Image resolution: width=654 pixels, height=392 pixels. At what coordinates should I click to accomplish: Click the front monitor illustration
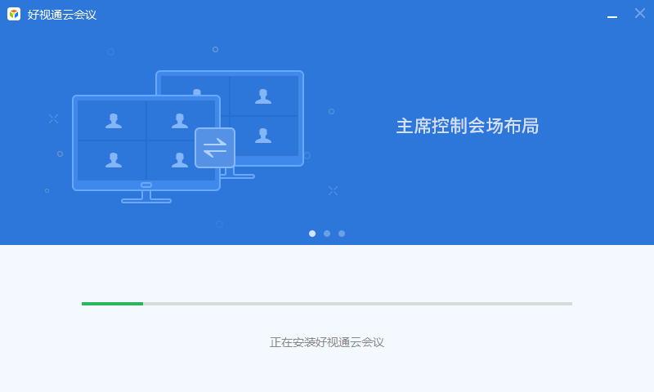tap(146, 149)
